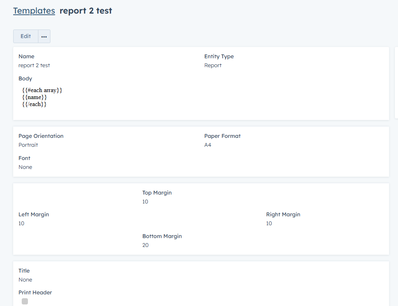Select the Page Orientation value 'Portrait'
Screen dimensions: 398x306
click(x=28, y=145)
